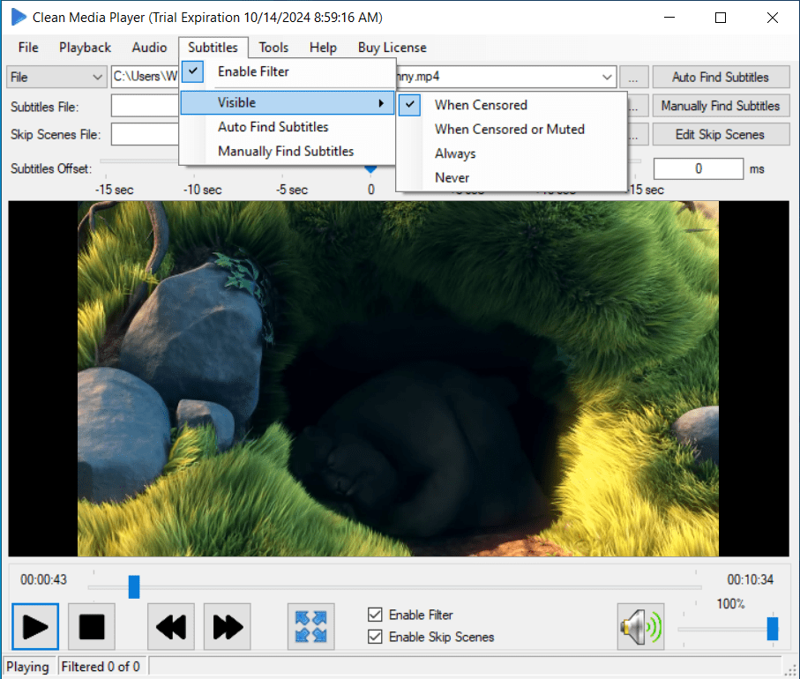This screenshot has width=800, height=679.
Task: Stop the video playback
Action: [92, 626]
